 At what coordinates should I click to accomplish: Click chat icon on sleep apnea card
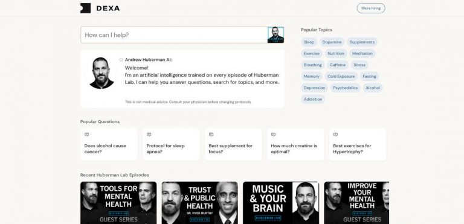pos(149,135)
